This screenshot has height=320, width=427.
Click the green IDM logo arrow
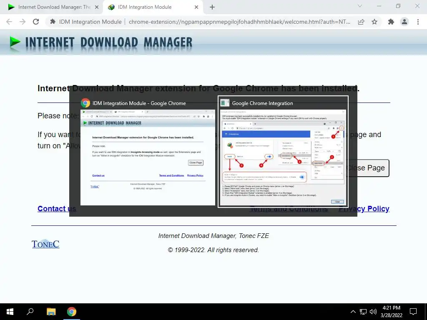15,43
